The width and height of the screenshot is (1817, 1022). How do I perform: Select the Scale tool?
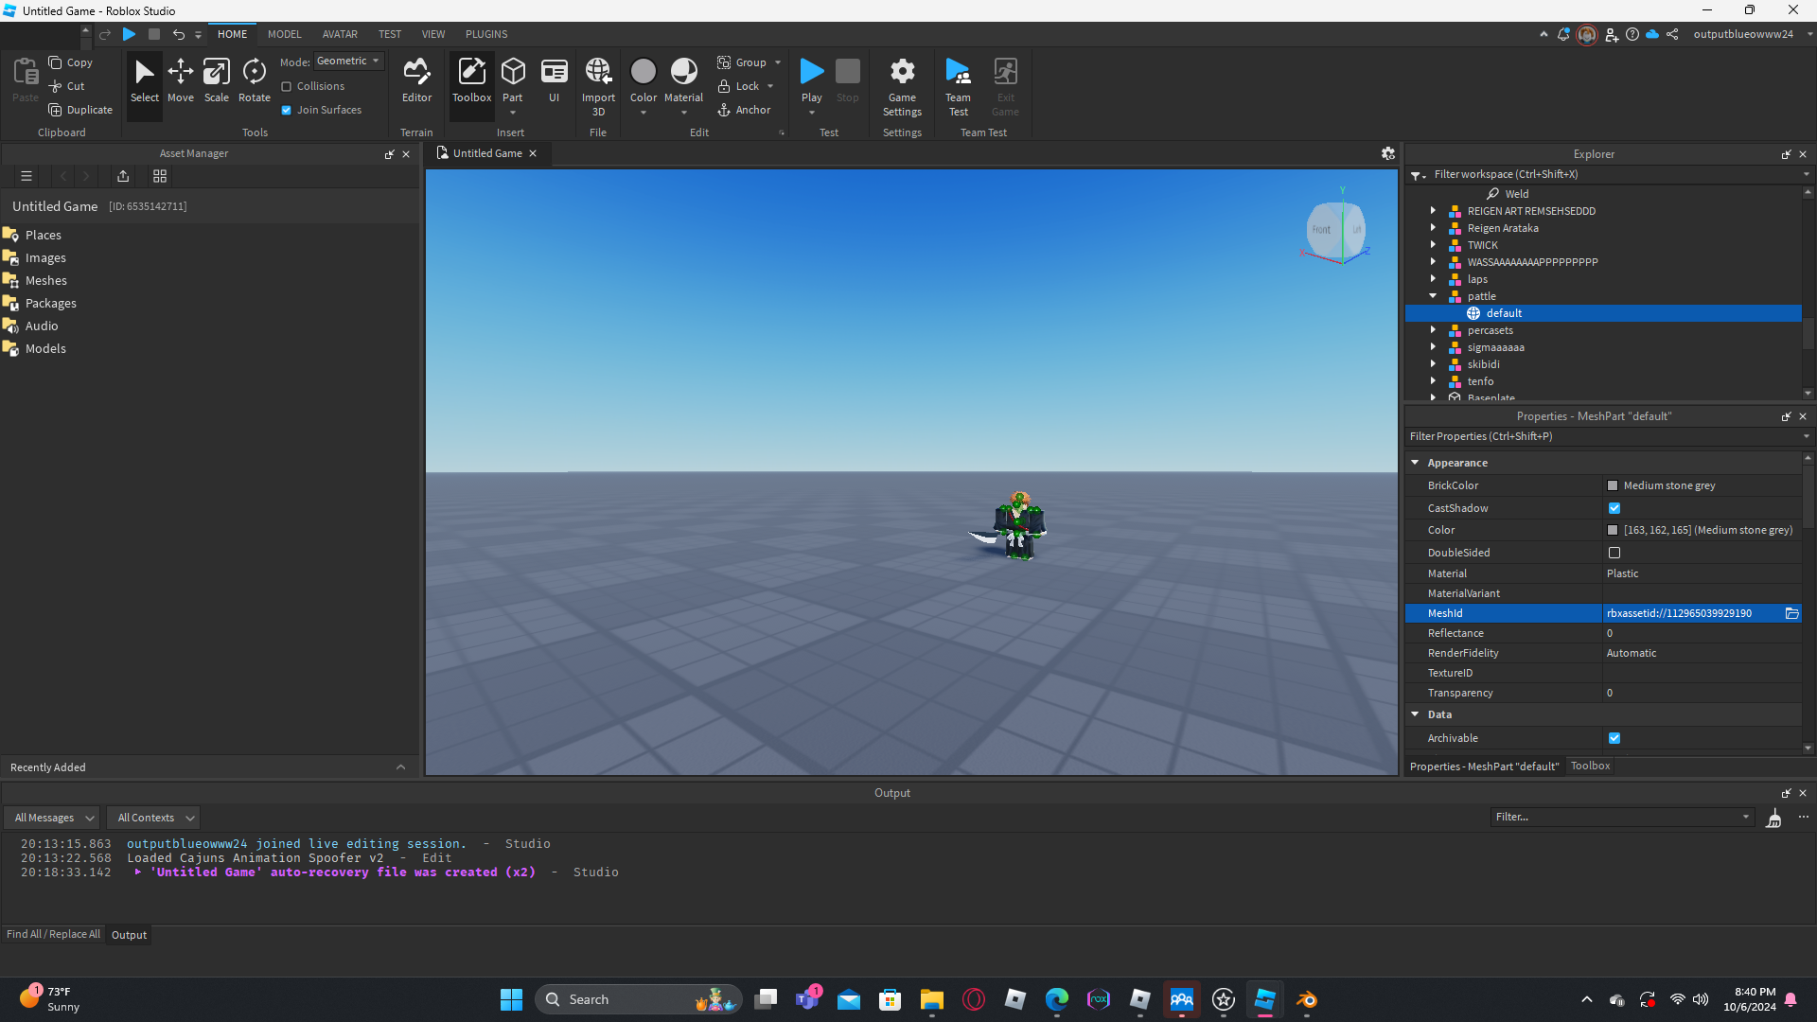[217, 80]
